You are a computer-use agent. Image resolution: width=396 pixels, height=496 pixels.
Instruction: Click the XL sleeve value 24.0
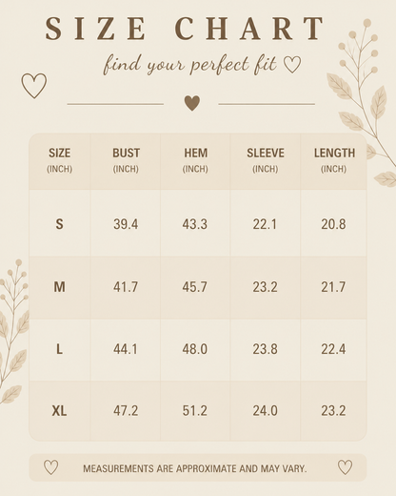pos(265,411)
